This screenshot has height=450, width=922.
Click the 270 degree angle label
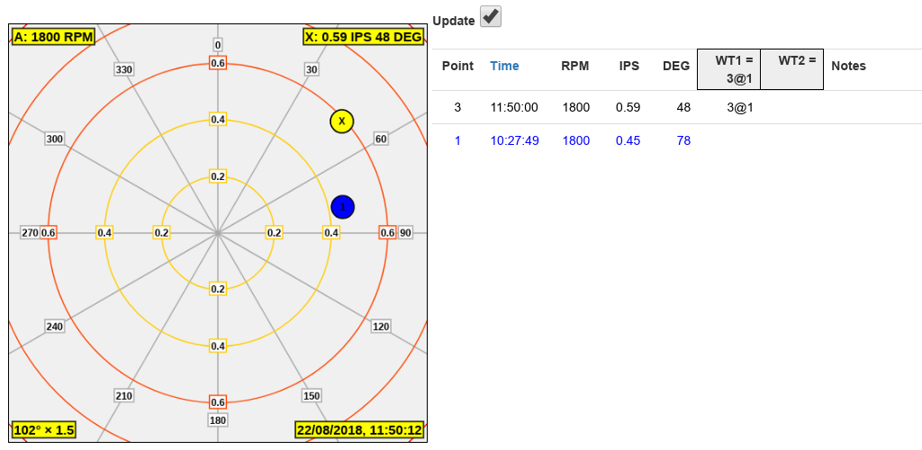click(30, 232)
